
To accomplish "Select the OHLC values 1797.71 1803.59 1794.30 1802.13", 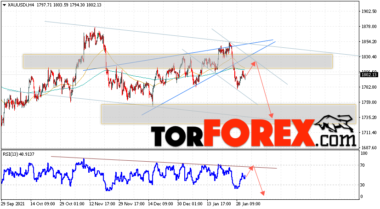I will coord(69,5).
